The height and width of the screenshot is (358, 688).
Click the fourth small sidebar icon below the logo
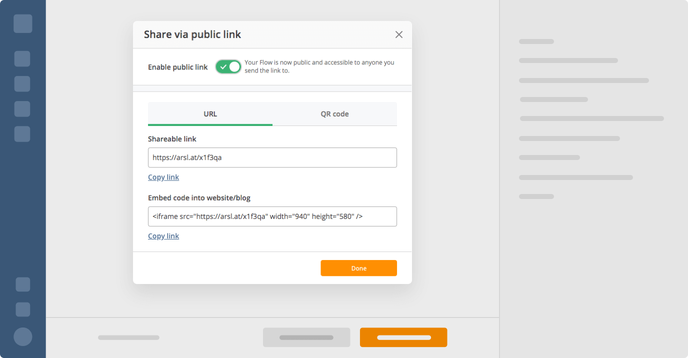pyautogui.click(x=22, y=134)
